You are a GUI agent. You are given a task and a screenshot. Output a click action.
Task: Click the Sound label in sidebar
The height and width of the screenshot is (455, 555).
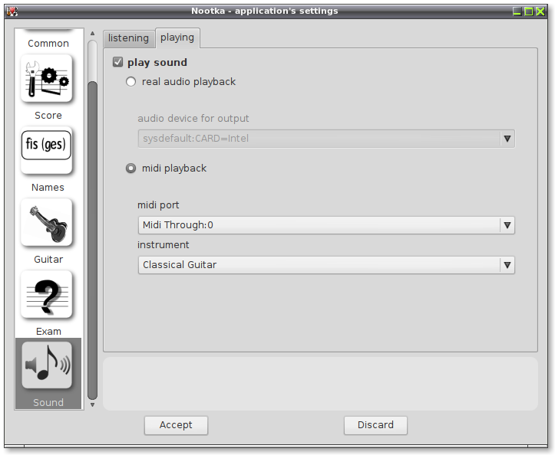pos(48,403)
